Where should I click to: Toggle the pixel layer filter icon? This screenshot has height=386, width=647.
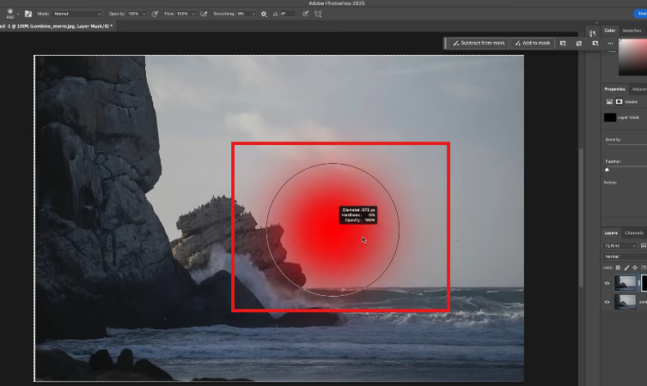tap(644, 246)
